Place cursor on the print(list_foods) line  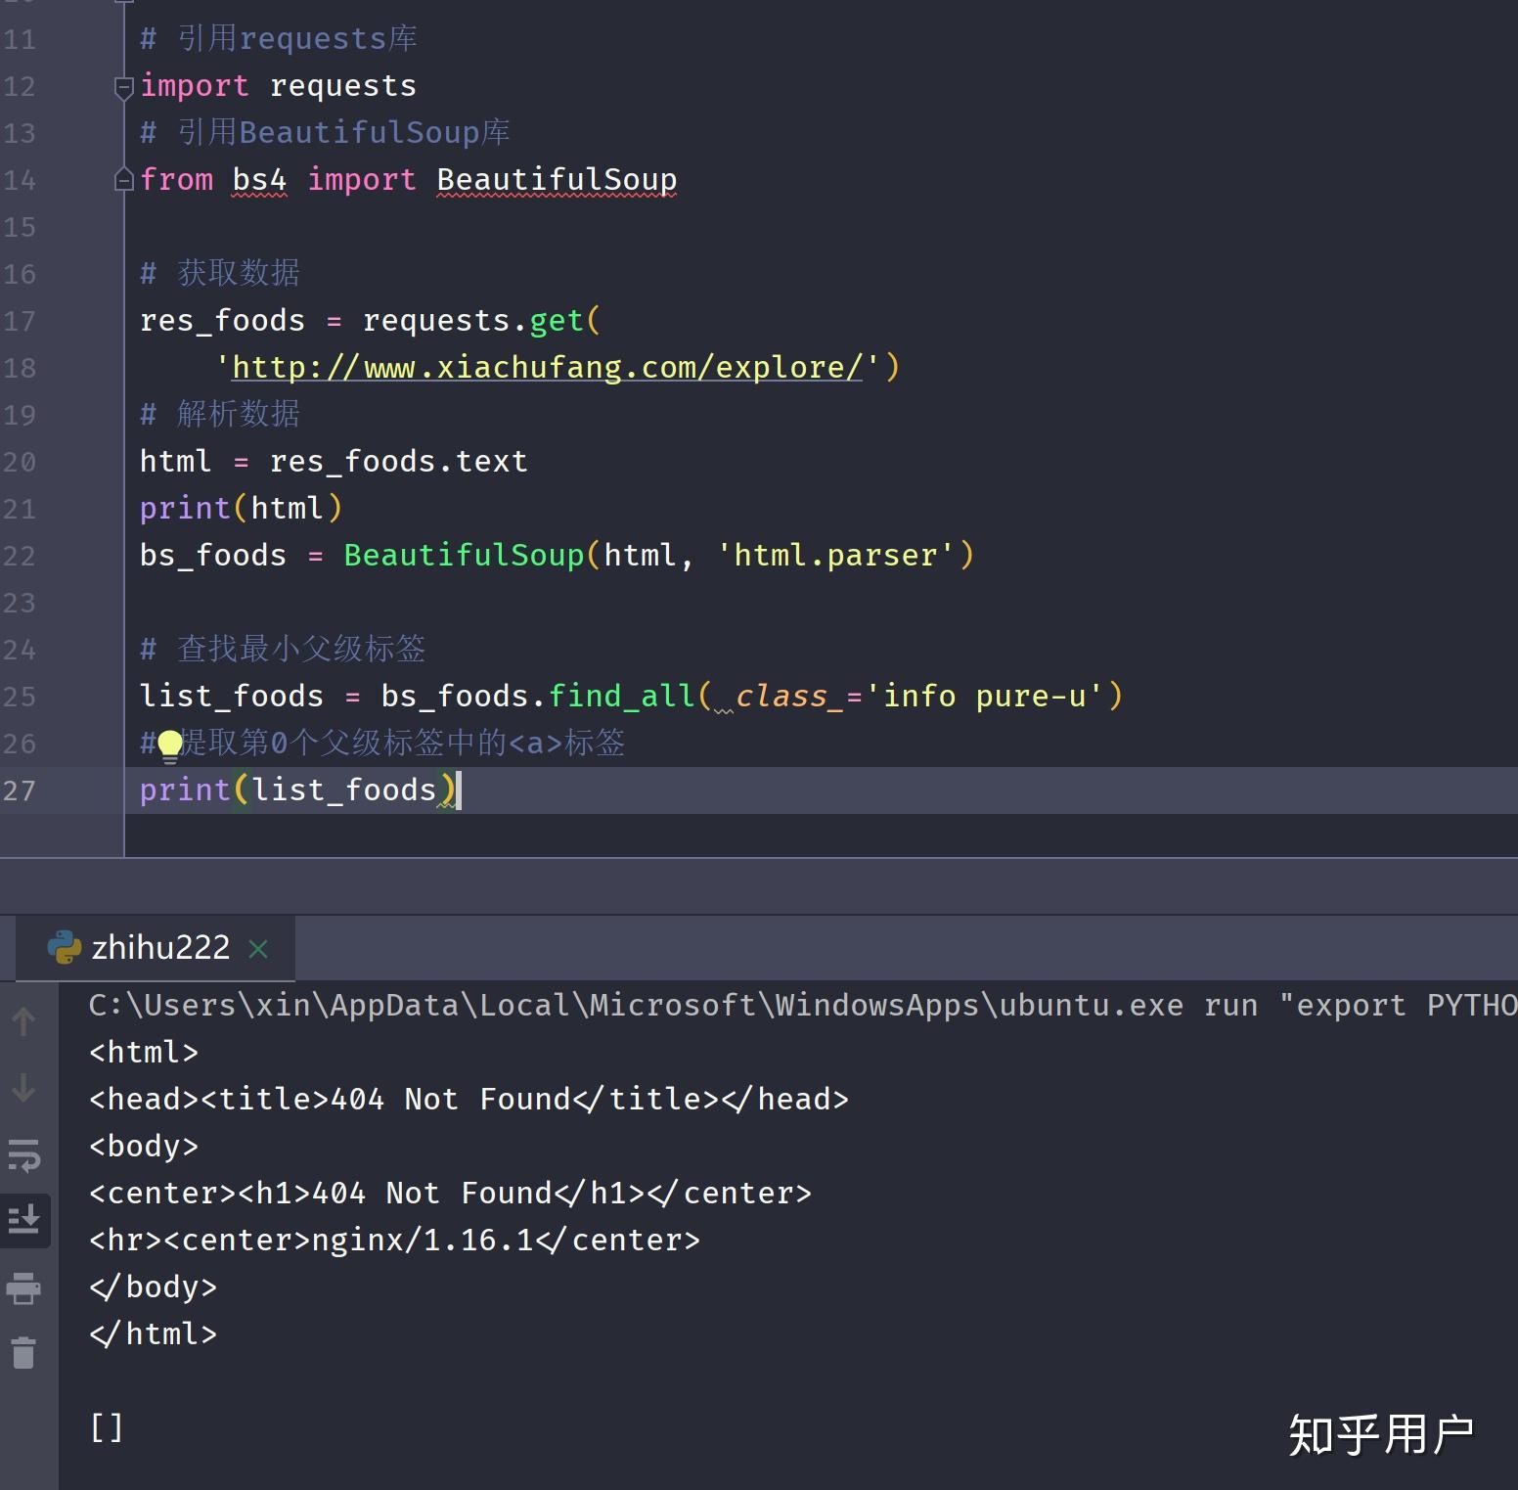coord(298,790)
